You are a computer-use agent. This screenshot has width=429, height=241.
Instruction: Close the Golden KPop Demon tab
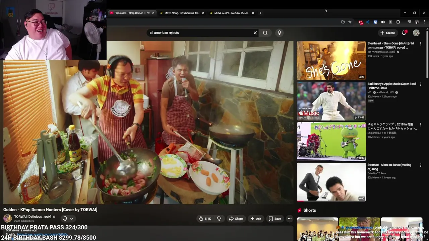(x=153, y=13)
